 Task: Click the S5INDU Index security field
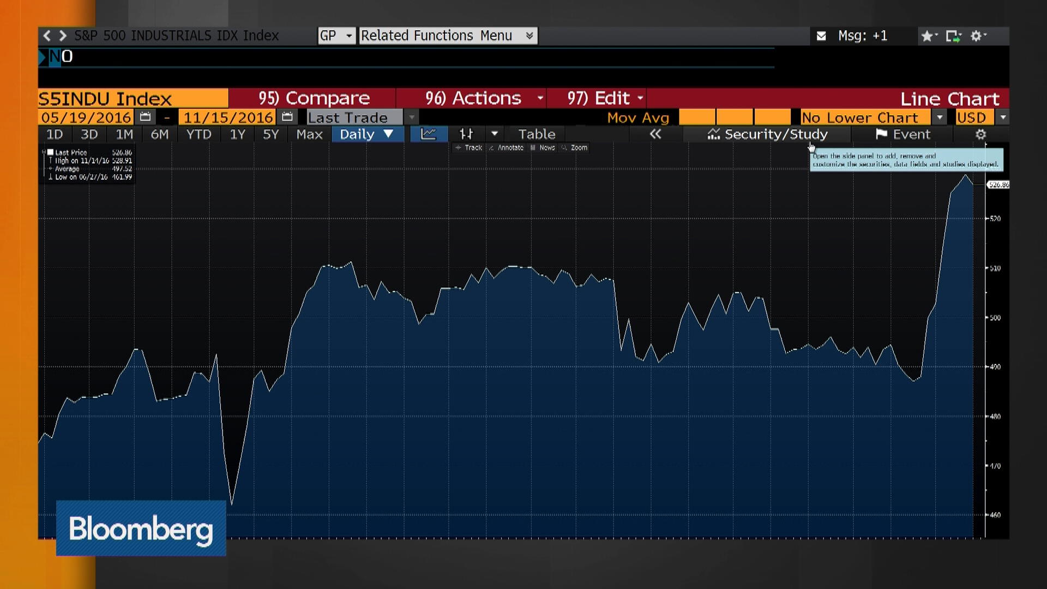(133, 98)
